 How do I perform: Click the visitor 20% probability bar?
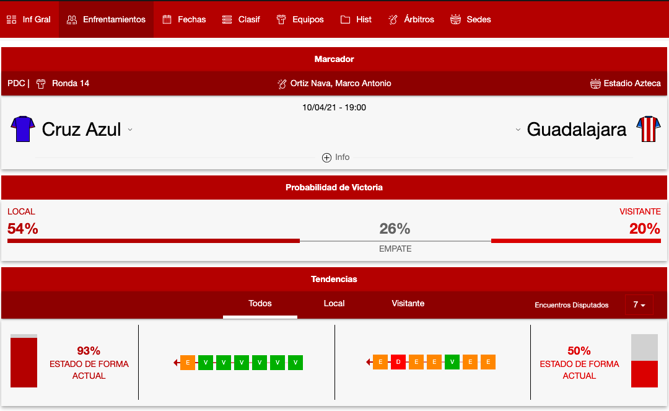point(576,241)
